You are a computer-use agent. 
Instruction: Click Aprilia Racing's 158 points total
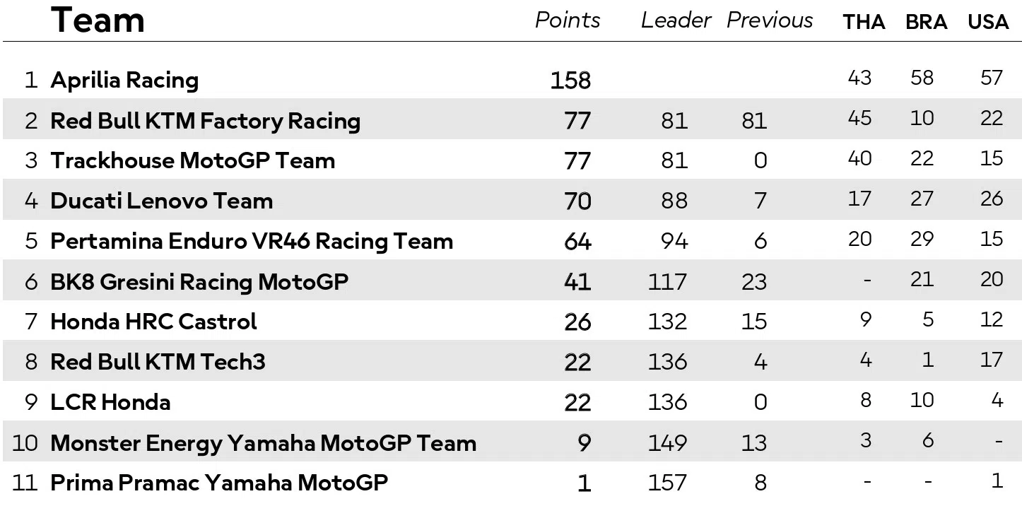(570, 81)
